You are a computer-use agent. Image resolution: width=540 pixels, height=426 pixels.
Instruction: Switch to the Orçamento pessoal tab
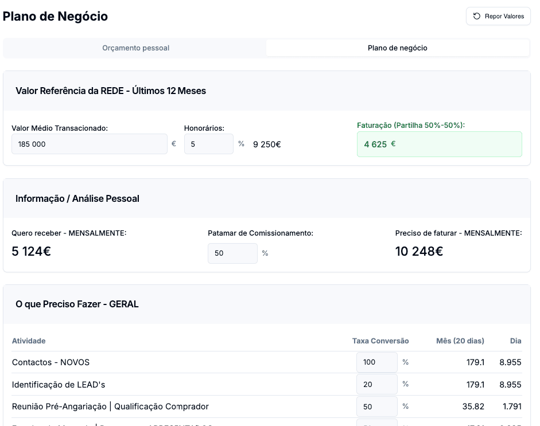[135, 48]
